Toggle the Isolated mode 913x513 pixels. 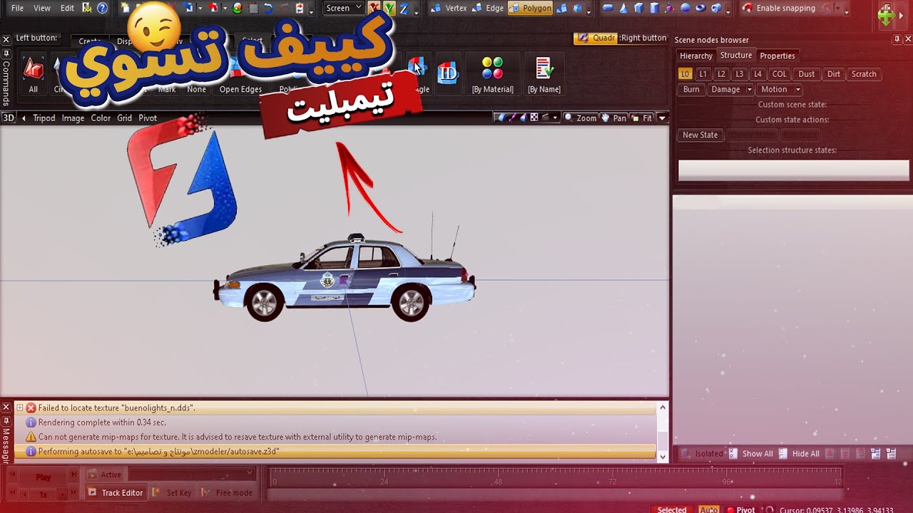(702, 453)
